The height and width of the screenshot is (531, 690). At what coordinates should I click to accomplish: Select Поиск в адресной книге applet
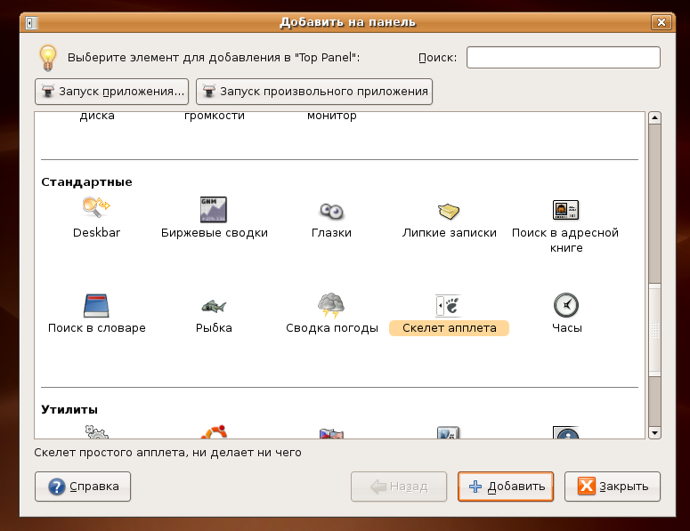click(x=566, y=210)
